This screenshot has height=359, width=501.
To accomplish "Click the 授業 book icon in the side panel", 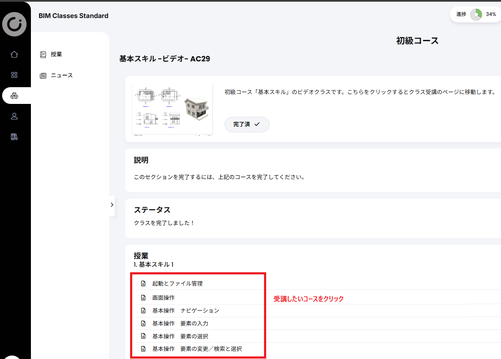I will (x=43, y=55).
